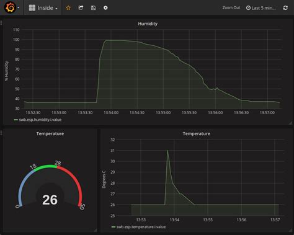This screenshot has width=294, height=235.
Task: Click Temperature gauge resize handle corner
Action: tap(96, 230)
